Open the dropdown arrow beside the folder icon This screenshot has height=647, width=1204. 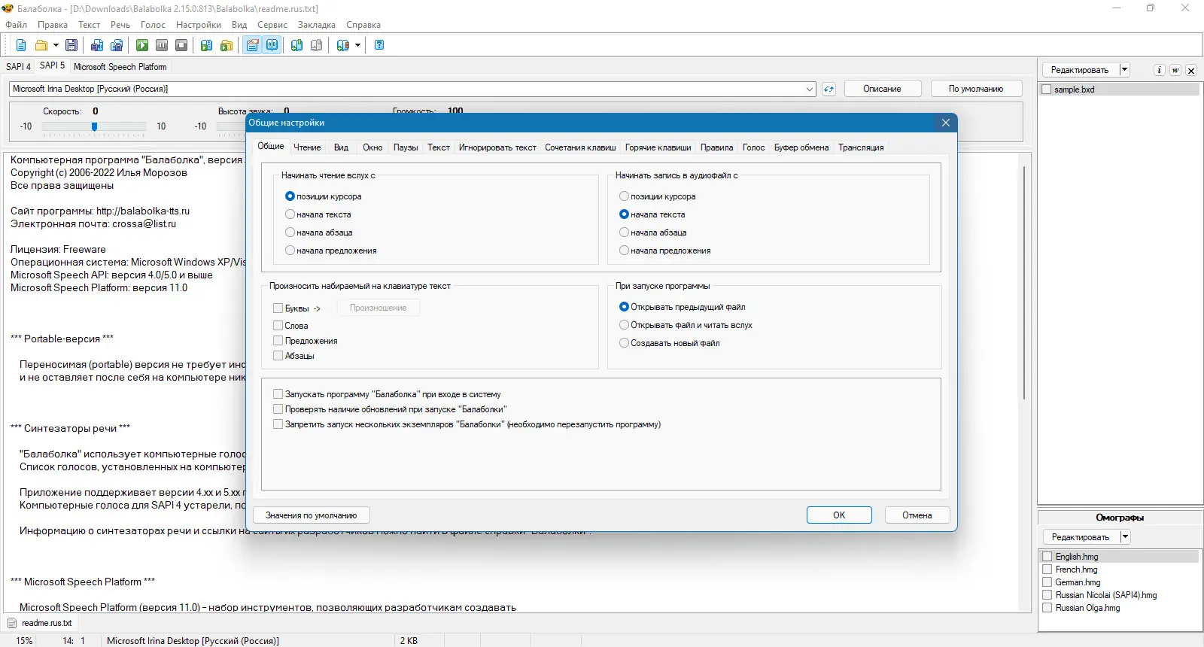56,45
